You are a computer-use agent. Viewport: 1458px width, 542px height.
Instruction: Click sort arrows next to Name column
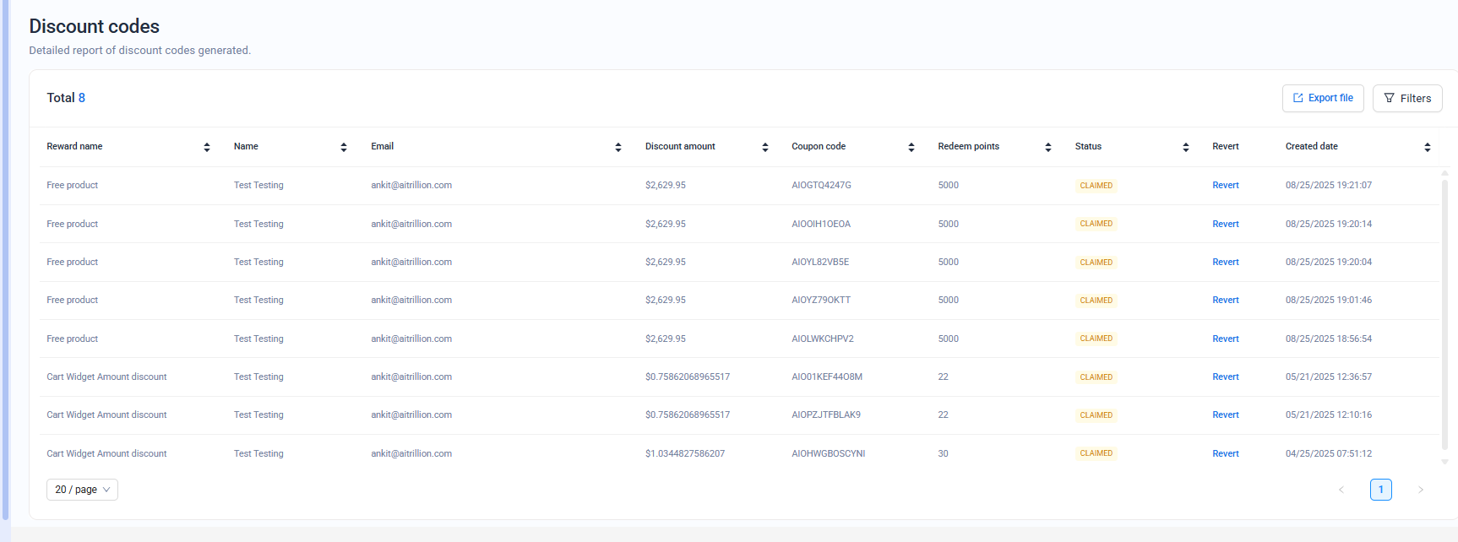click(x=344, y=147)
